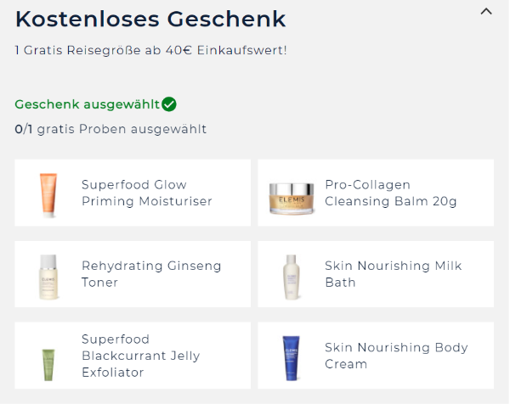This screenshot has height=415, width=510.
Task: Pick Superfood Blackcurrant Jelly Exfoliator sample
Action: [133, 356]
